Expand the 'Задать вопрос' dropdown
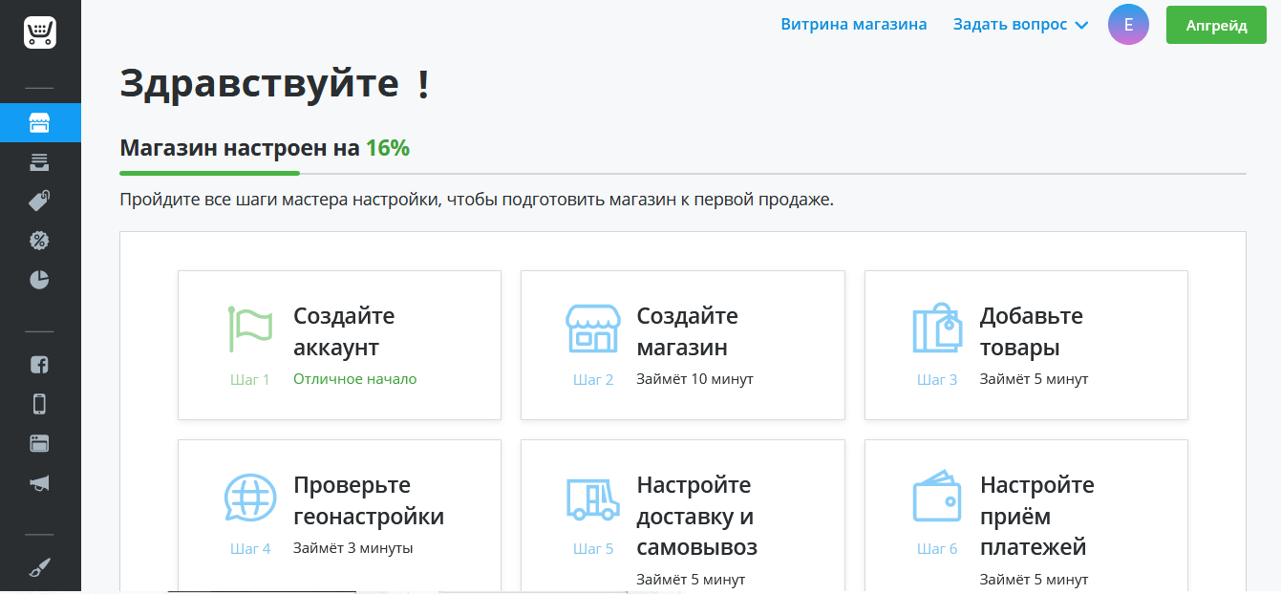1281x594 pixels. (1020, 25)
